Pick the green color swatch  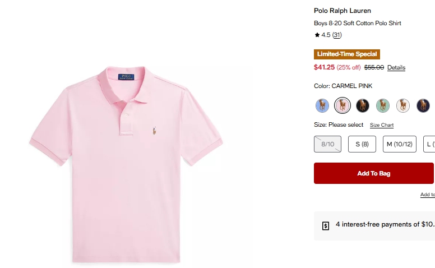[383, 105]
